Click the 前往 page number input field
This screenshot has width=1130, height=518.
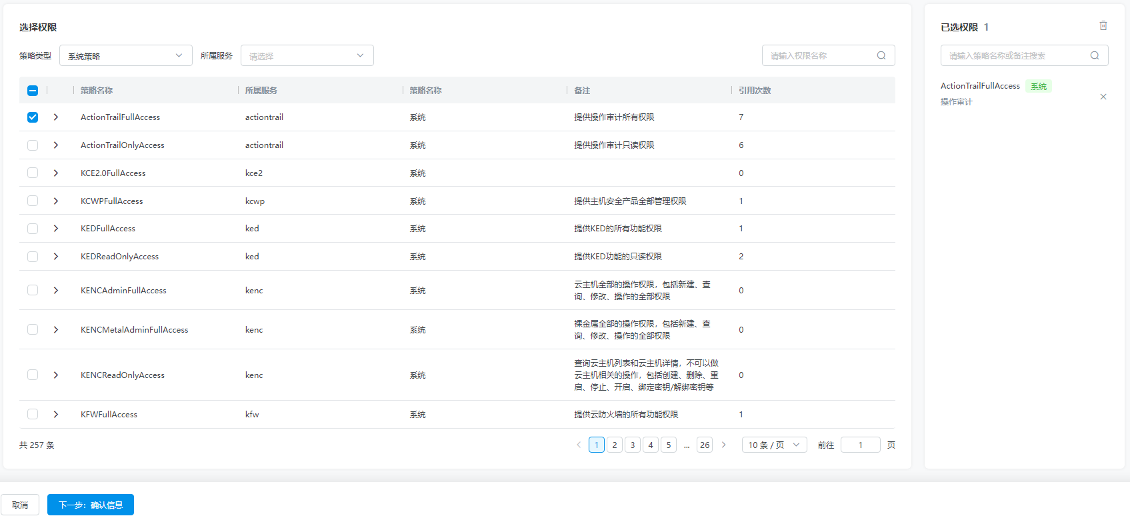(860, 445)
